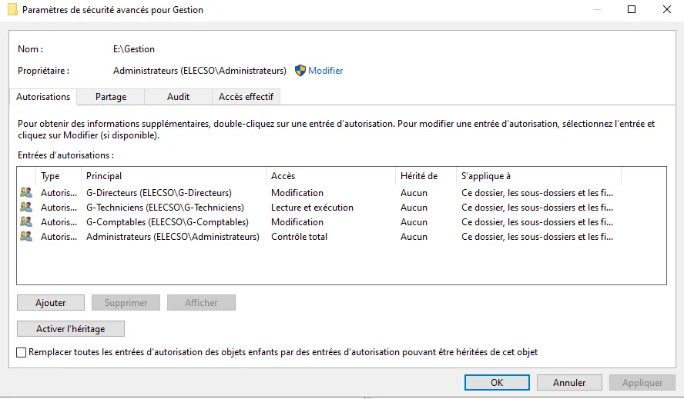This screenshot has height=399, width=684.
Task: Click the G-Comptables group icon
Action: (x=26, y=222)
